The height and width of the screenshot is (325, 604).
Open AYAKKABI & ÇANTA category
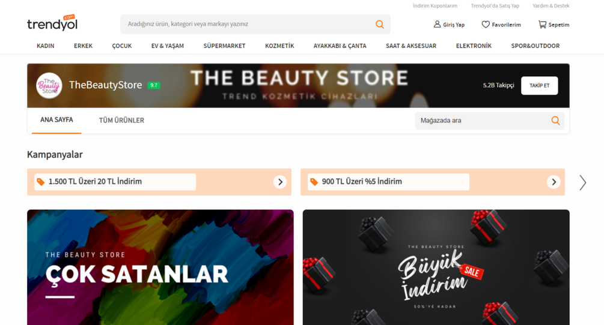tap(340, 46)
